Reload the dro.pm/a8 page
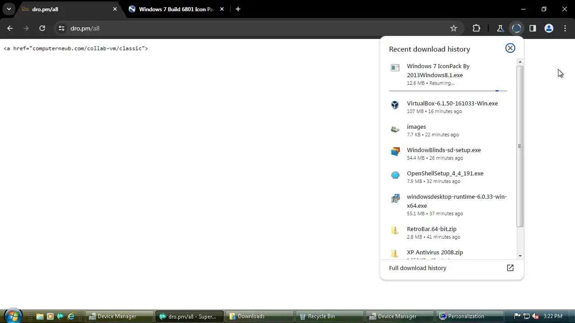The width and height of the screenshot is (575, 323). [x=42, y=28]
